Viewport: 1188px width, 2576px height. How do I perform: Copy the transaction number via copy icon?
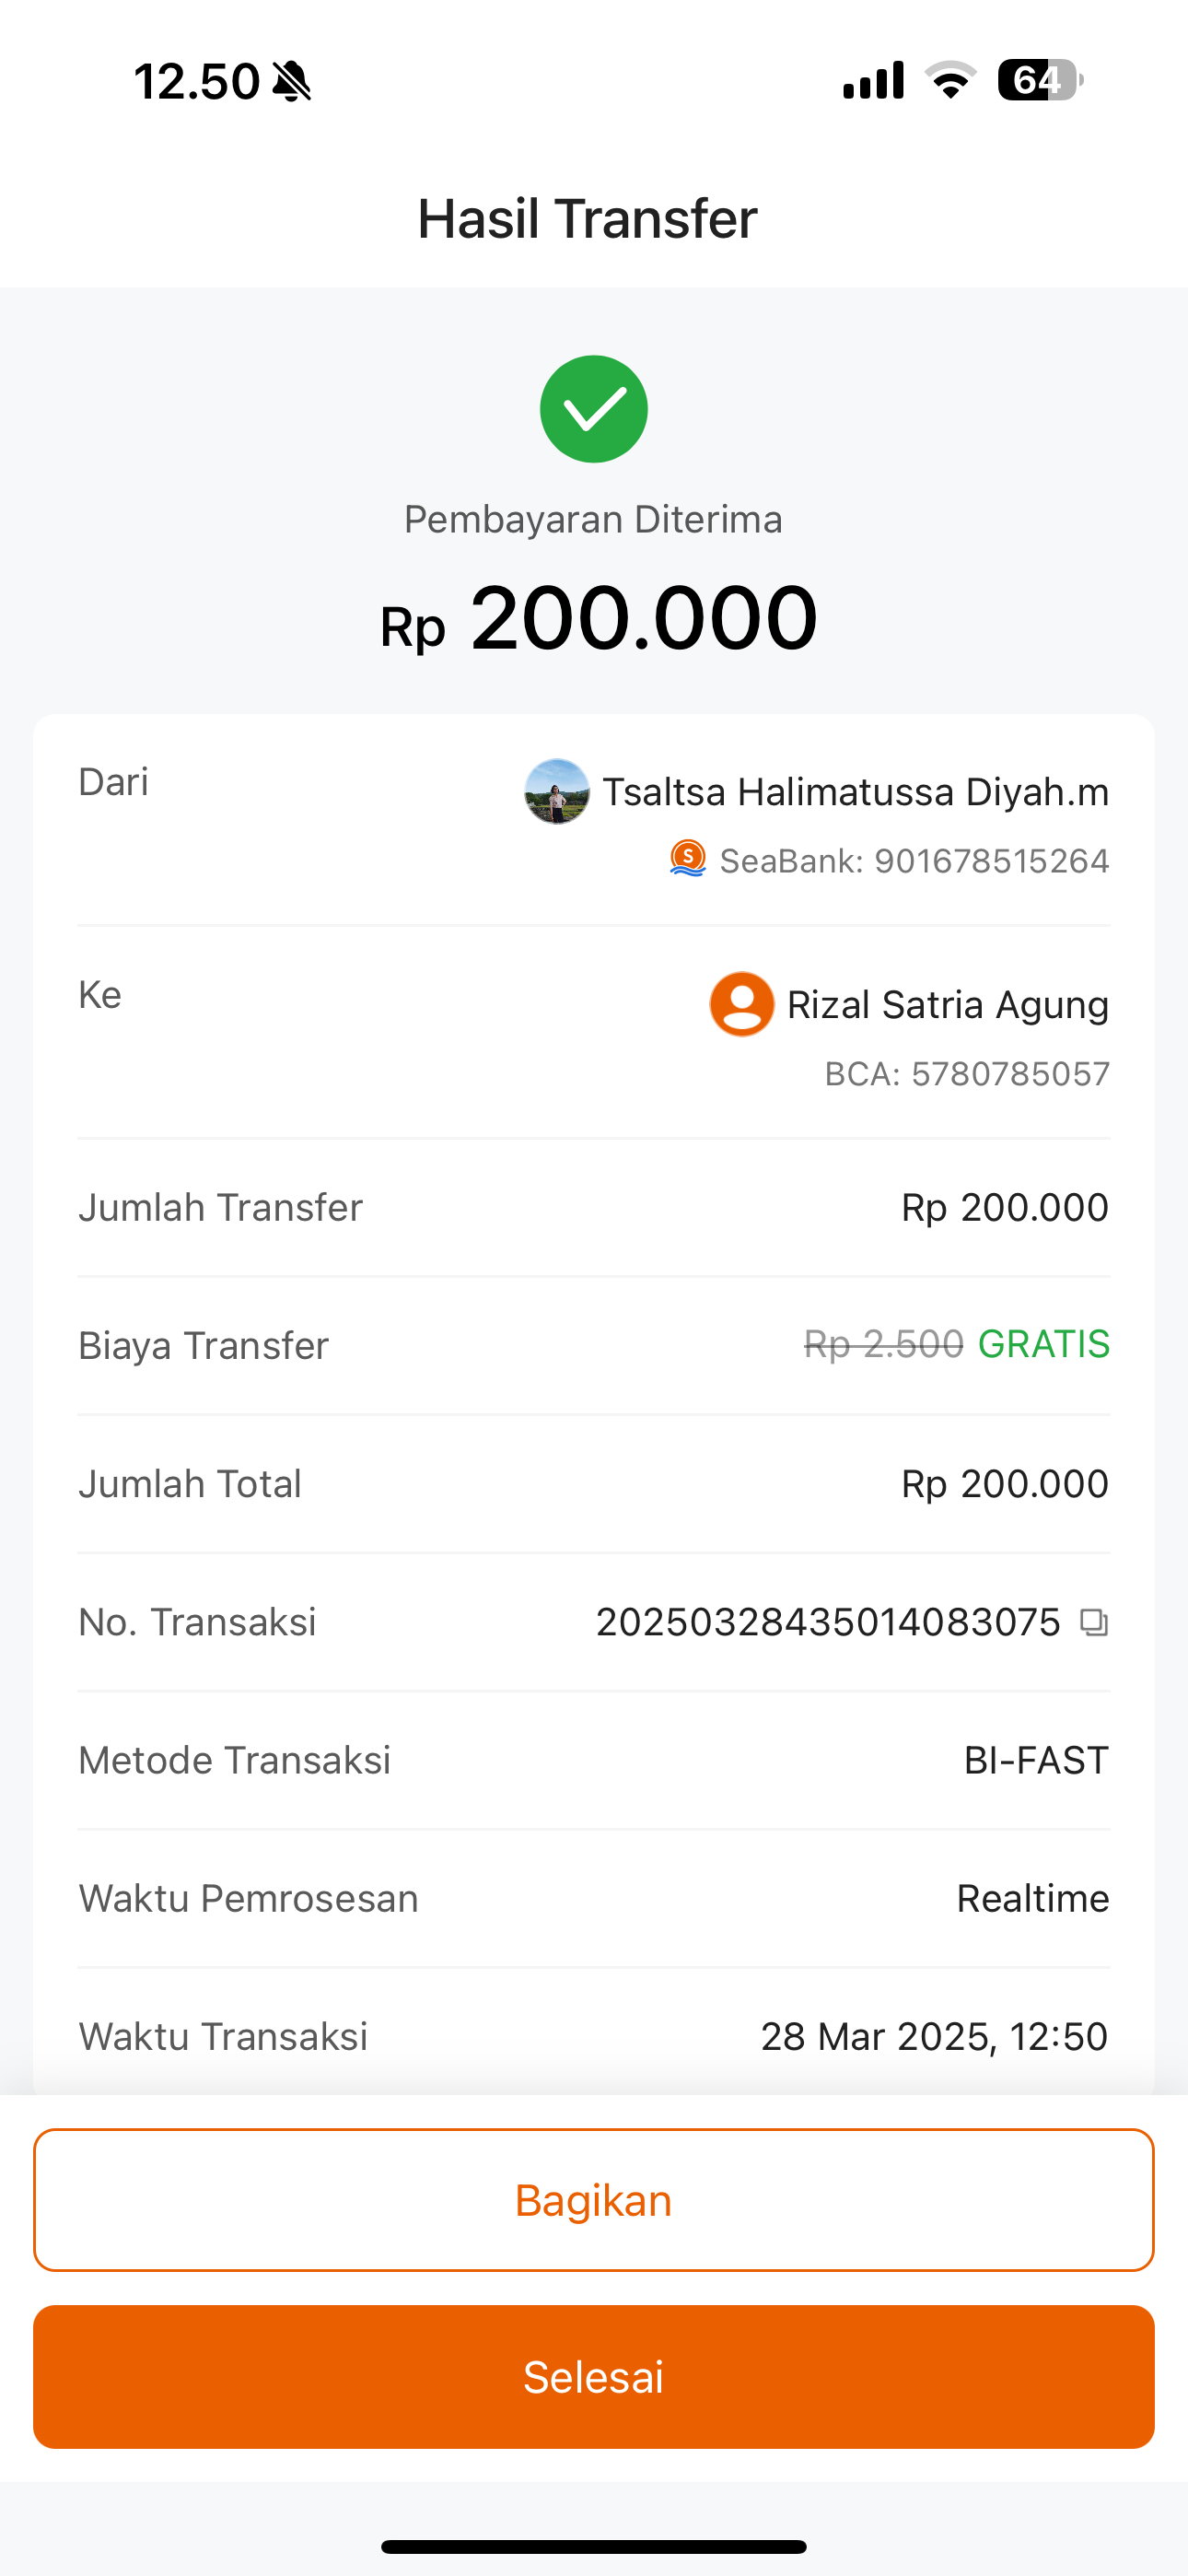1094,1622
